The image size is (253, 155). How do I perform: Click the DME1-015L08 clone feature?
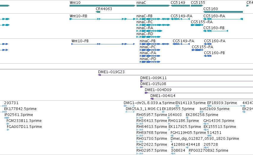(x=197, y=87)
